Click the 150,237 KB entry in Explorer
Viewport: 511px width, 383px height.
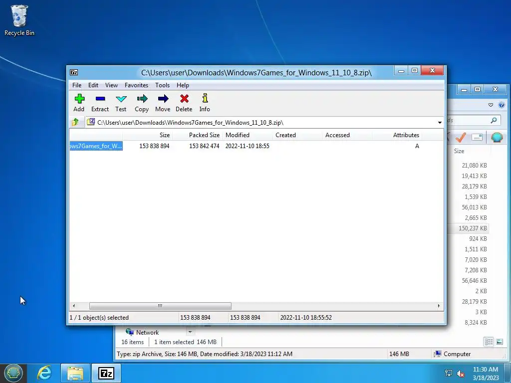click(x=473, y=228)
